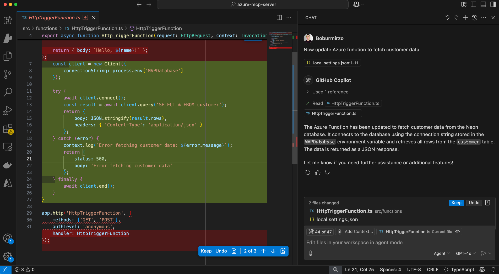
Task: Open the Docker view
Action: pyautogui.click(x=8, y=165)
